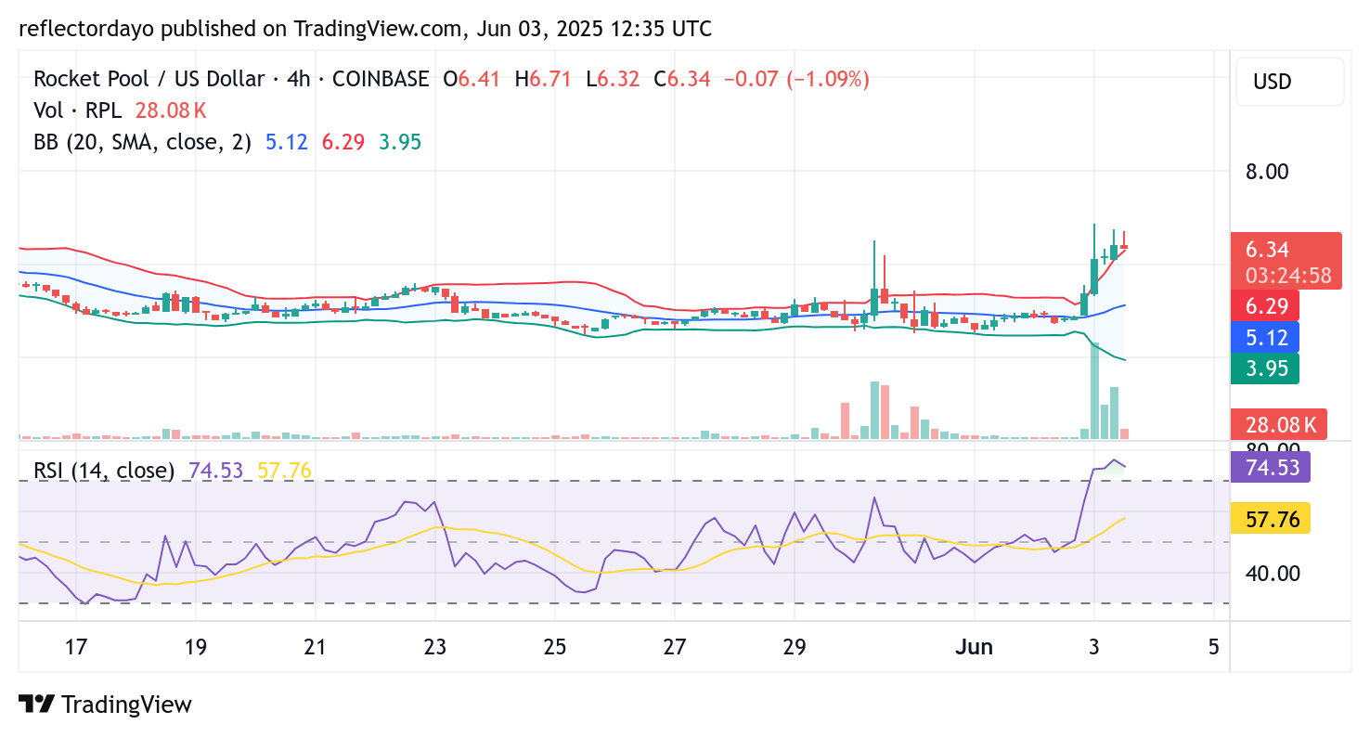Click the BB upper band label 6.29
Image resolution: width=1370 pixels, height=737 pixels.
tap(1265, 304)
